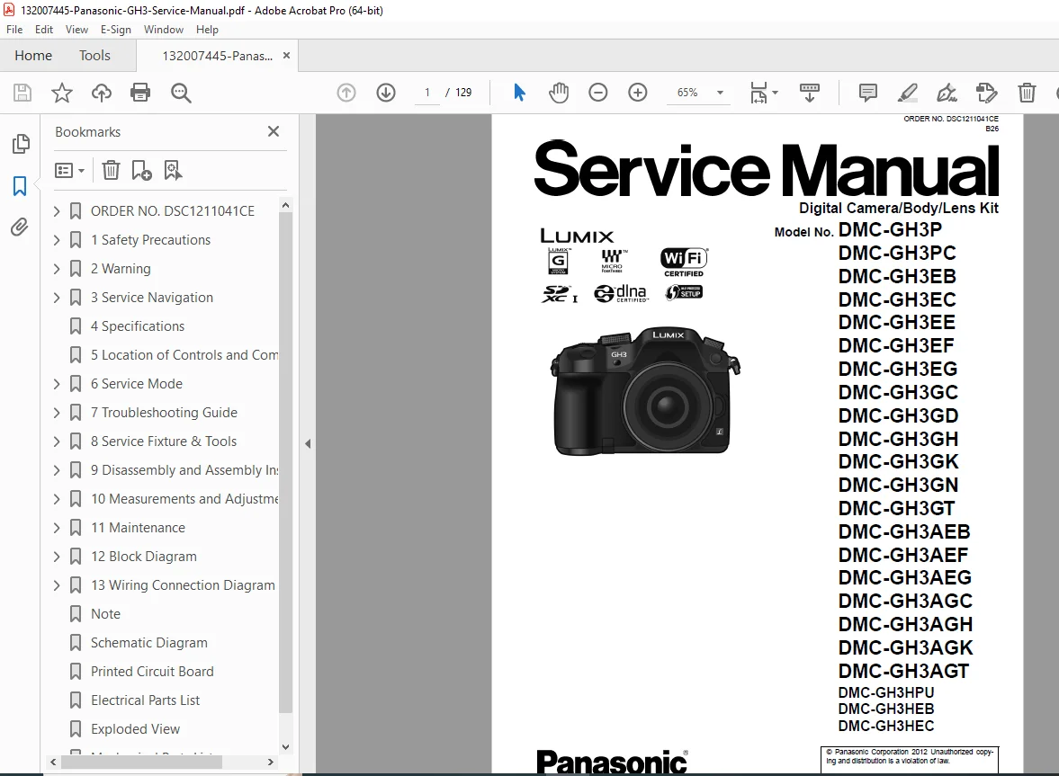
Task: Expand the 1 Safety Precautions bookmark
Action: pos(57,240)
